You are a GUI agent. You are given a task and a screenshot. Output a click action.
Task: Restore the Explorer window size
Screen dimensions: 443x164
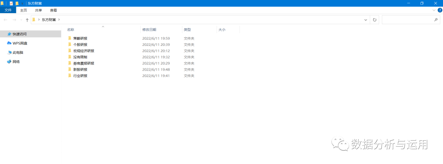point(422,3)
